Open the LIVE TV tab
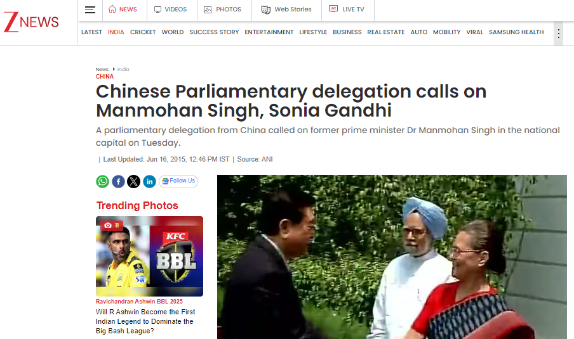Image resolution: width=574 pixels, height=339 pixels. (x=347, y=9)
